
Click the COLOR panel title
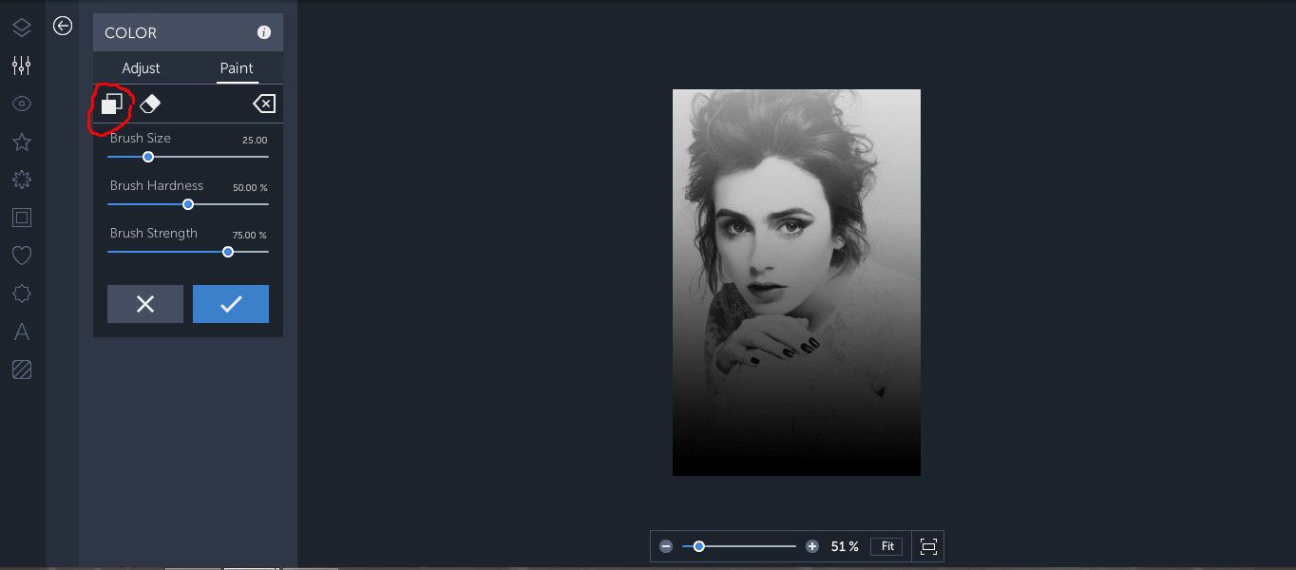point(131,32)
